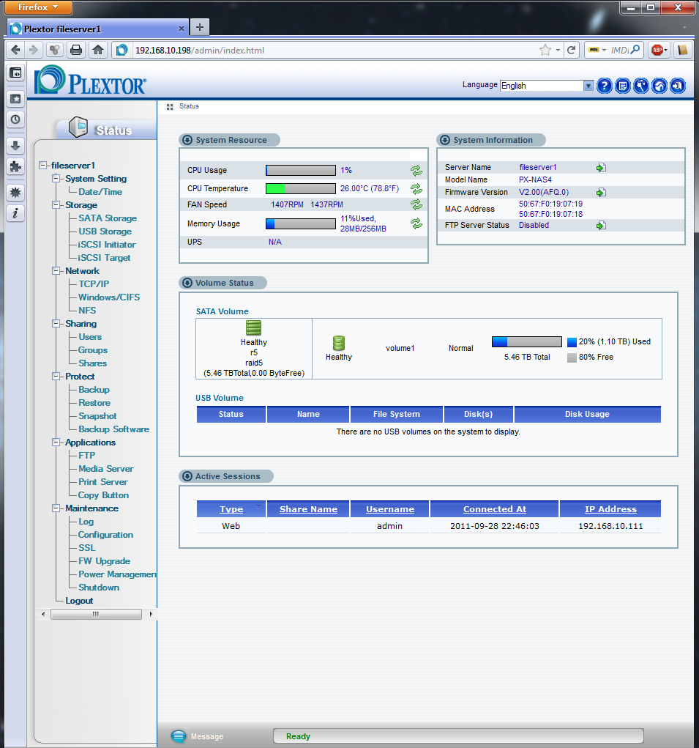Open the Plextor help icon
Screen dimensions: 699x748
[604, 86]
